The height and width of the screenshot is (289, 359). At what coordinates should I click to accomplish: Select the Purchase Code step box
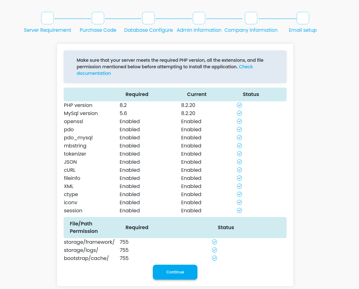[x=98, y=18]
